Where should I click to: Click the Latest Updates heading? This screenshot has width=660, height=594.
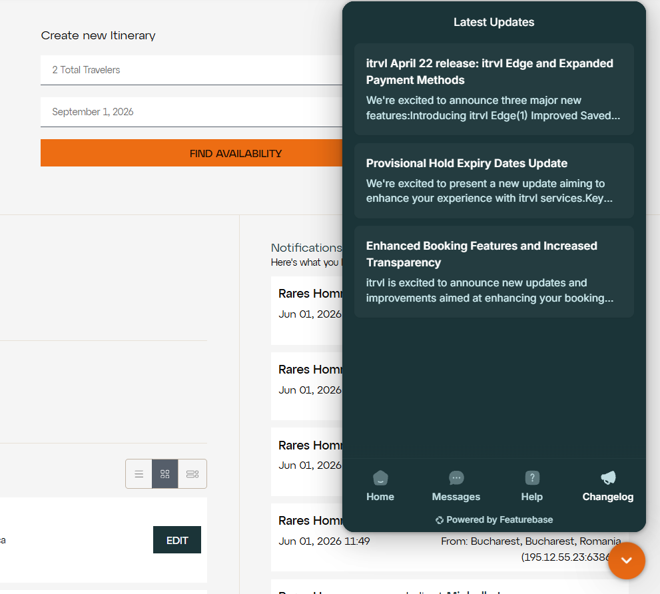click(494, 22)
